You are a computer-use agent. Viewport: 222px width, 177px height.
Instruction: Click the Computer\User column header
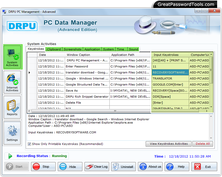pyautogui.click(x=199, y=55)
